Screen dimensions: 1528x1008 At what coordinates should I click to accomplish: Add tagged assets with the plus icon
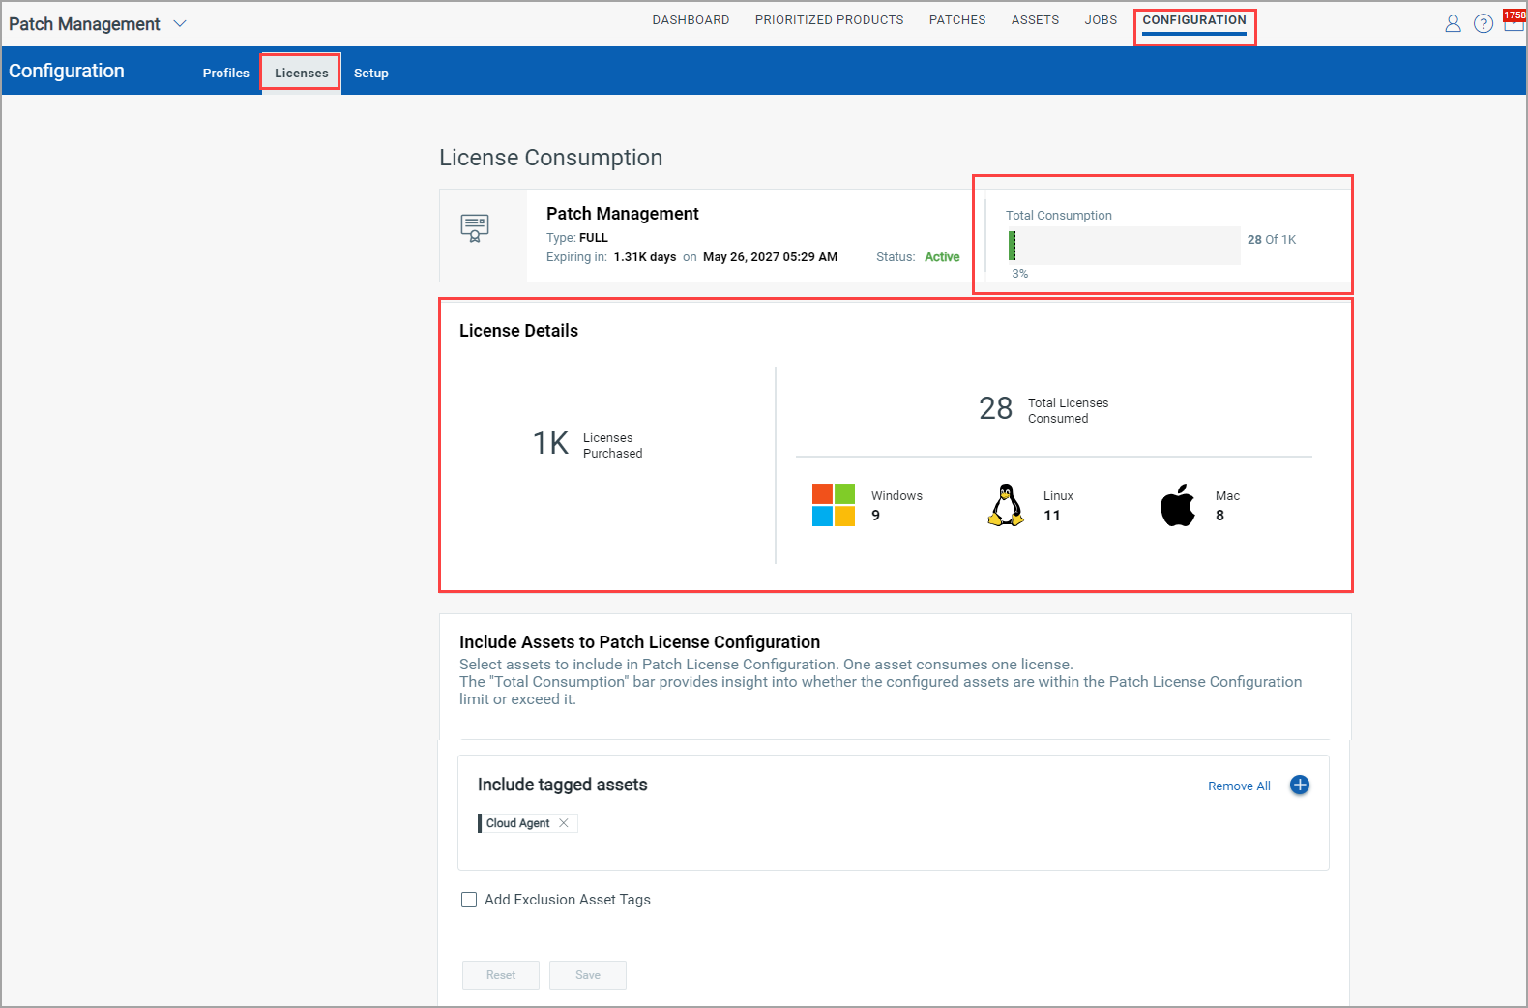(1300, 786)
